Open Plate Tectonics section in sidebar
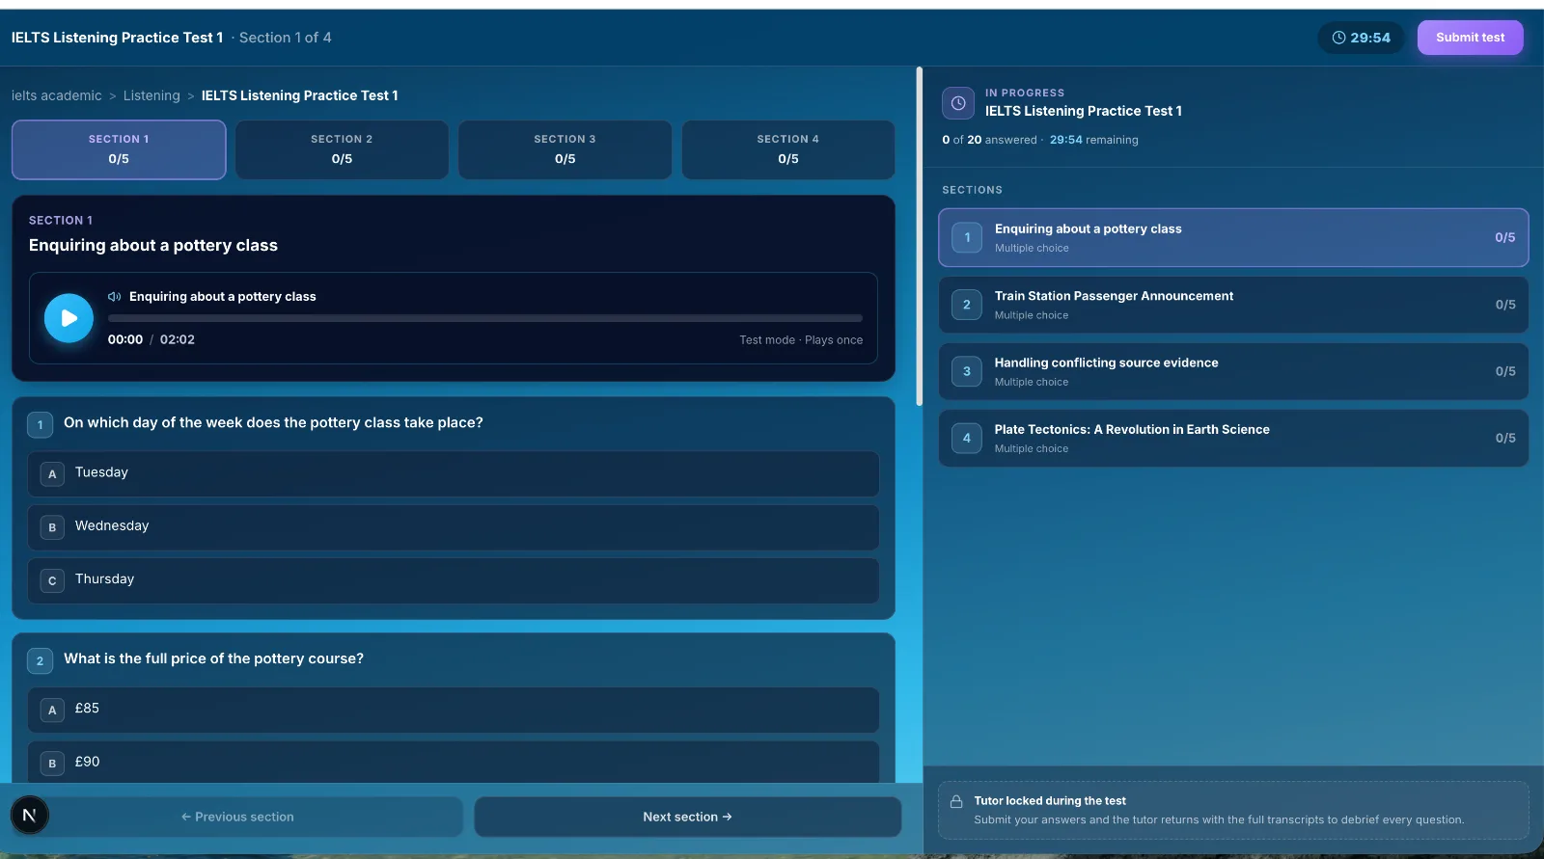The width and height of the screenshot is (1544, 859). click(x=1233, y=438)
